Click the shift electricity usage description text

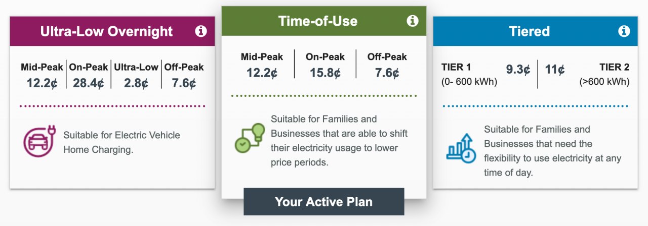pos(339,141)
